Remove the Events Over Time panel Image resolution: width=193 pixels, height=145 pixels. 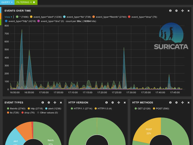pos(188,11)
